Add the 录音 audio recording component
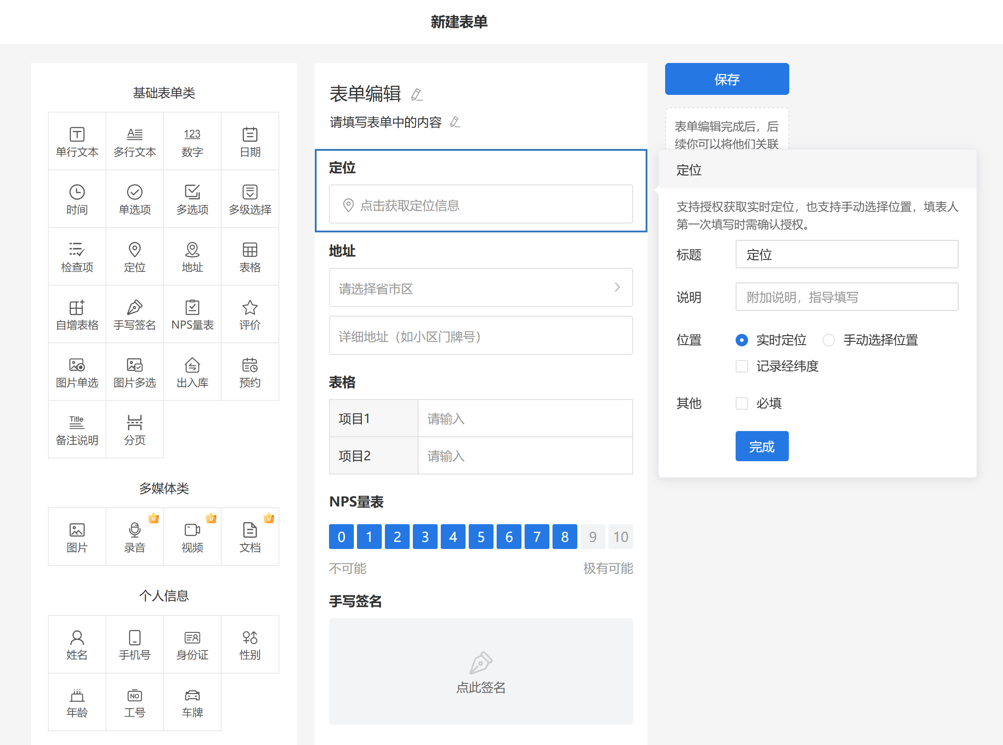1003x745 pixels. pos(134,537)
